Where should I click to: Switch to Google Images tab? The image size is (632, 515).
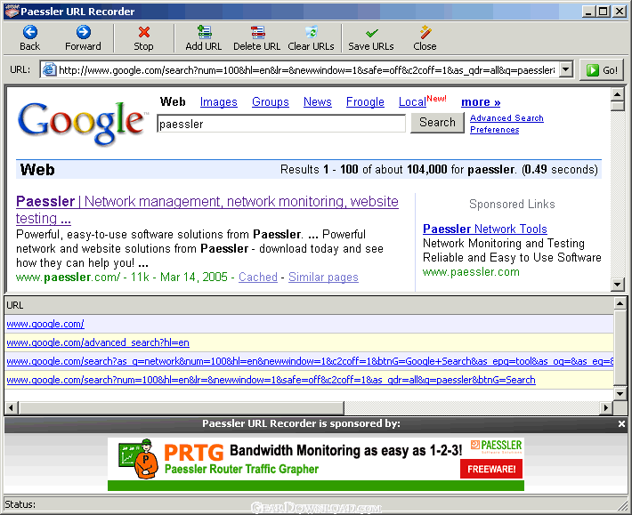click(218, 102)
